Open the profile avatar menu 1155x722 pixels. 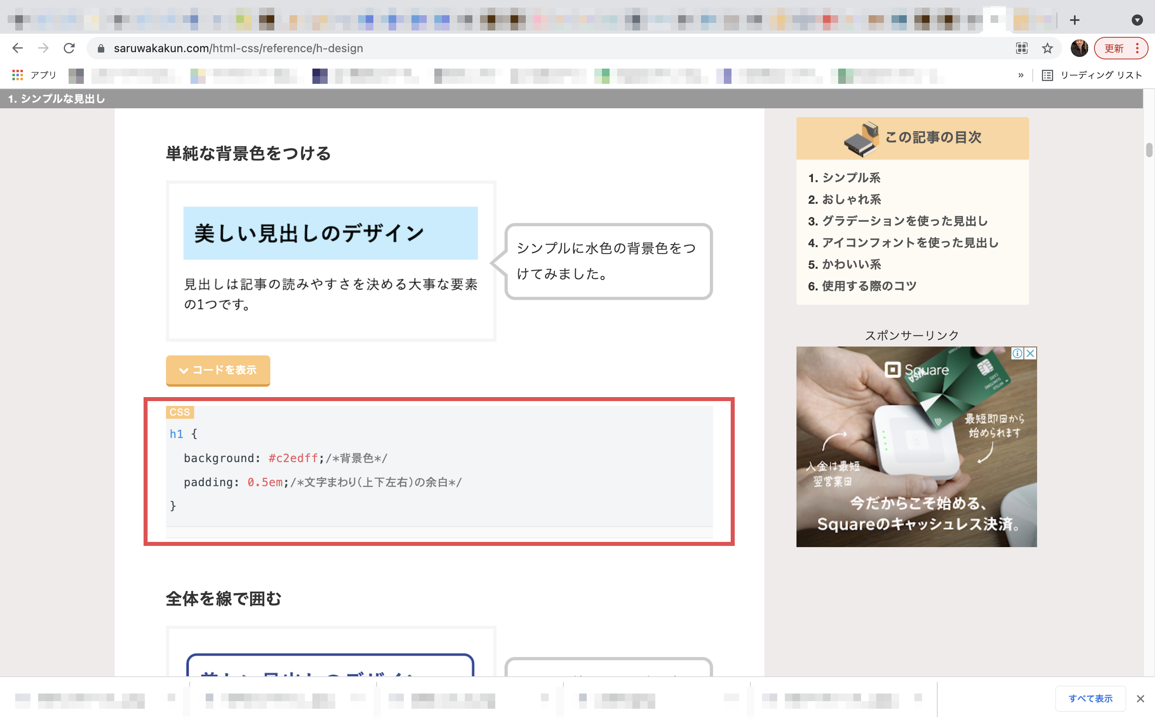[x=1079, y=48]
